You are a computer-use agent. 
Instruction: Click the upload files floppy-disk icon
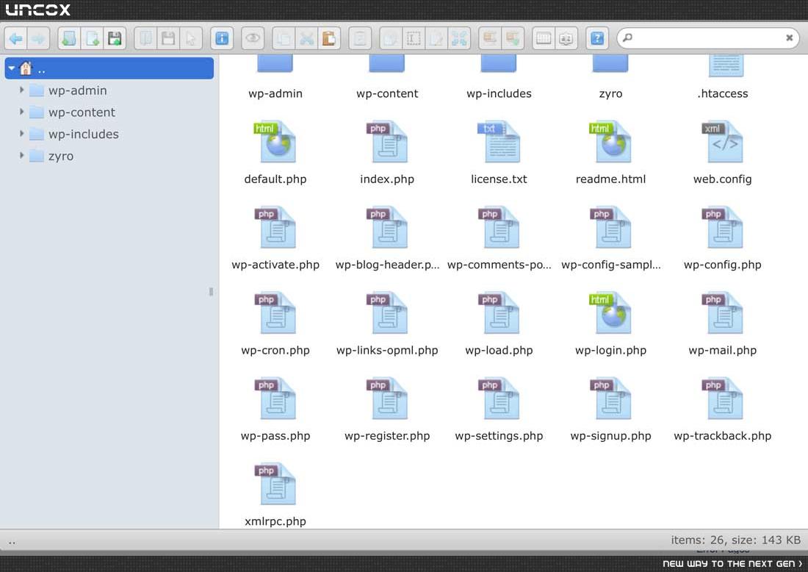pos(115,38)
